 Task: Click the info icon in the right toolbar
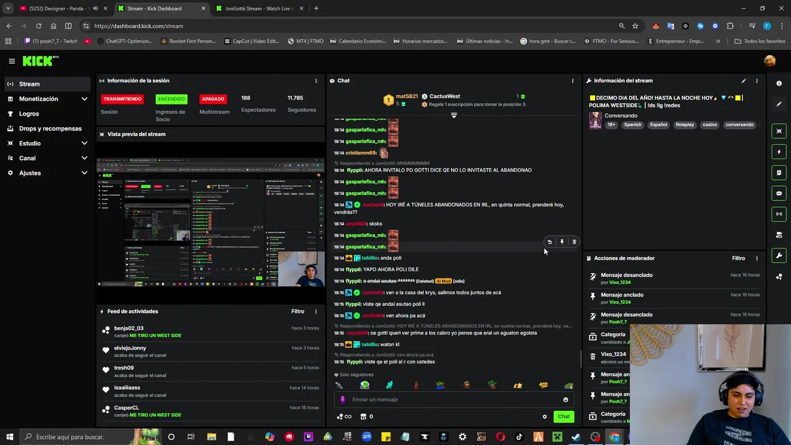point(779,83)
